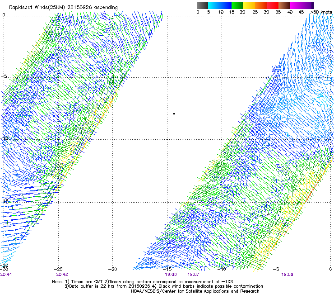Pick the red 30-35 knots legend segment
This screenshot has width=334, height=294.
coord(273,5)
